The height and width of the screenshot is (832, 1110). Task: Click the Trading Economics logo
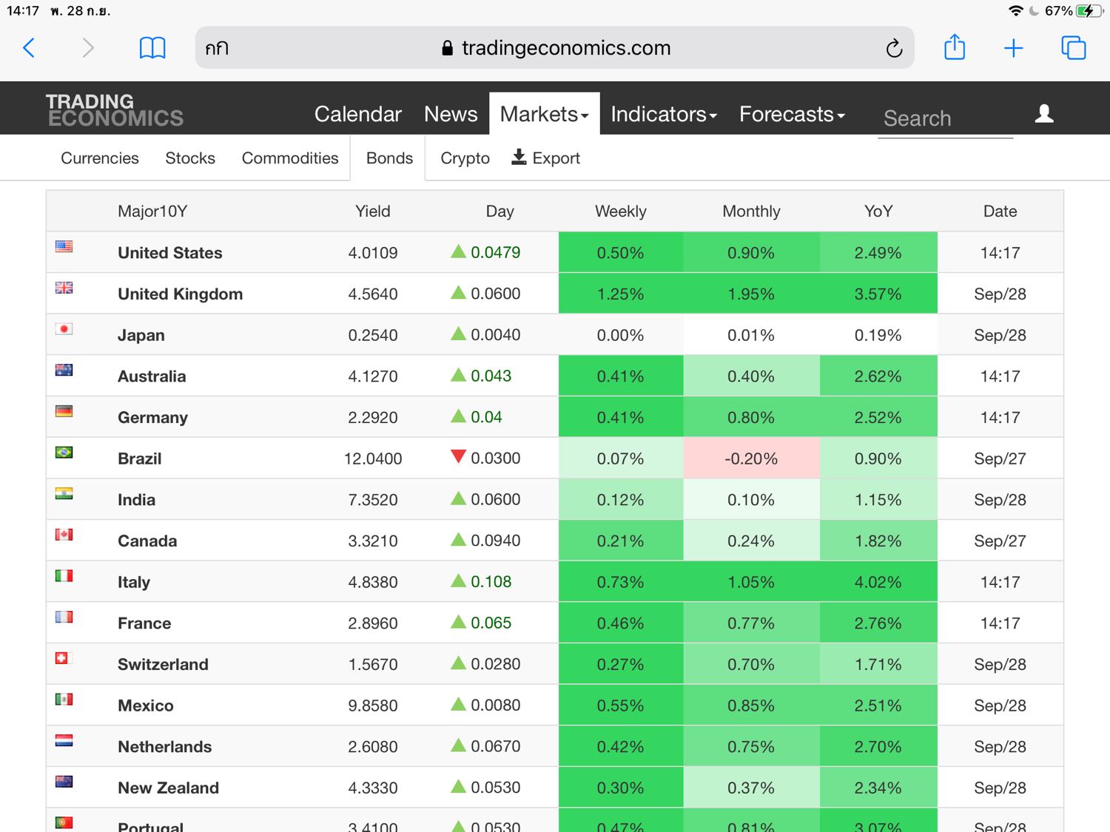(x=115, y=109)
